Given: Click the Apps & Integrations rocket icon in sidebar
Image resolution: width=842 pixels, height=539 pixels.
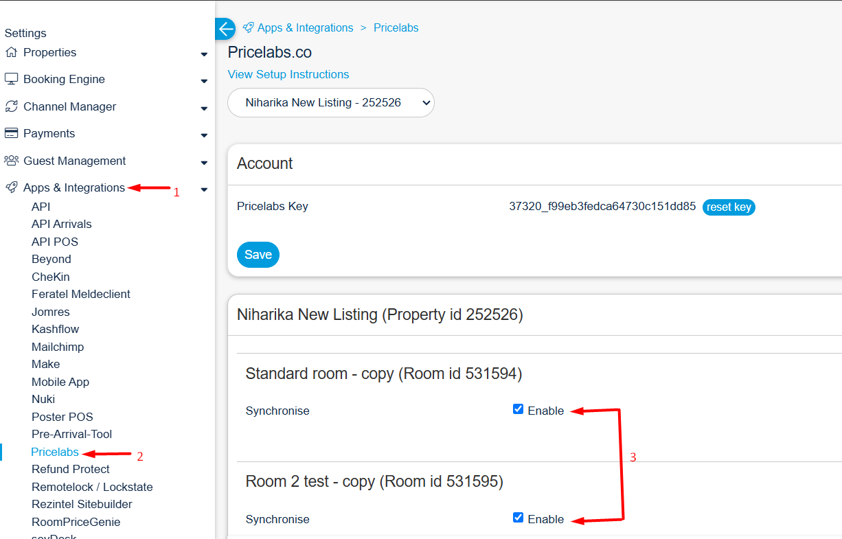Looking at the screenshot, I should coord(11,187).
